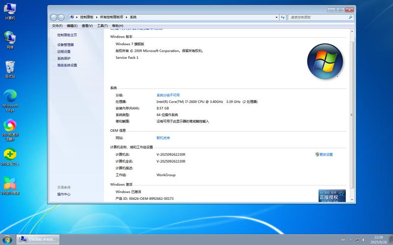393x245 pixels.
Task: Open the 工具(T) menu
Action: [102, 26]
